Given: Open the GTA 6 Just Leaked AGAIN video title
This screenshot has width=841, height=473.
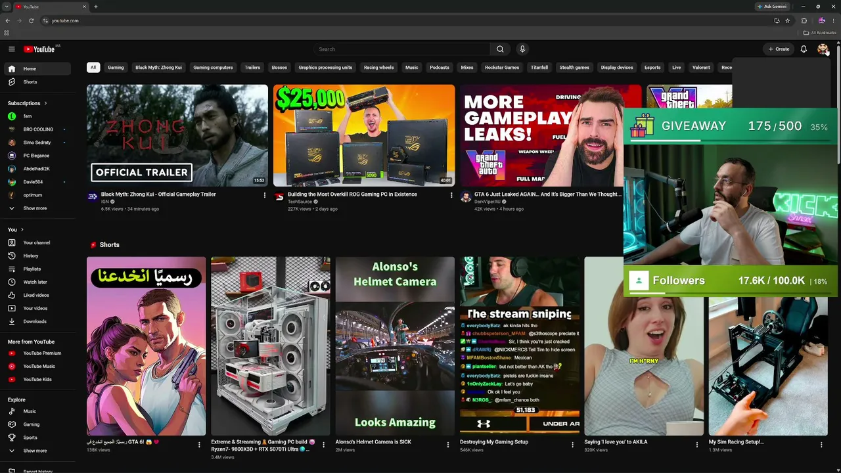Looking at the screenshot, I should pyautogui.click(x=547, y=194).
